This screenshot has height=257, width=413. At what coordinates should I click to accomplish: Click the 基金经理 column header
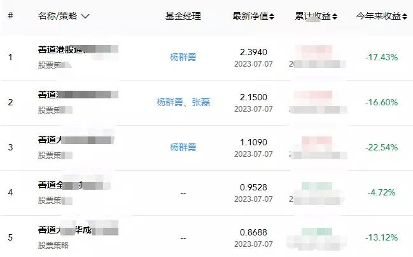click(x=183, y=16)
